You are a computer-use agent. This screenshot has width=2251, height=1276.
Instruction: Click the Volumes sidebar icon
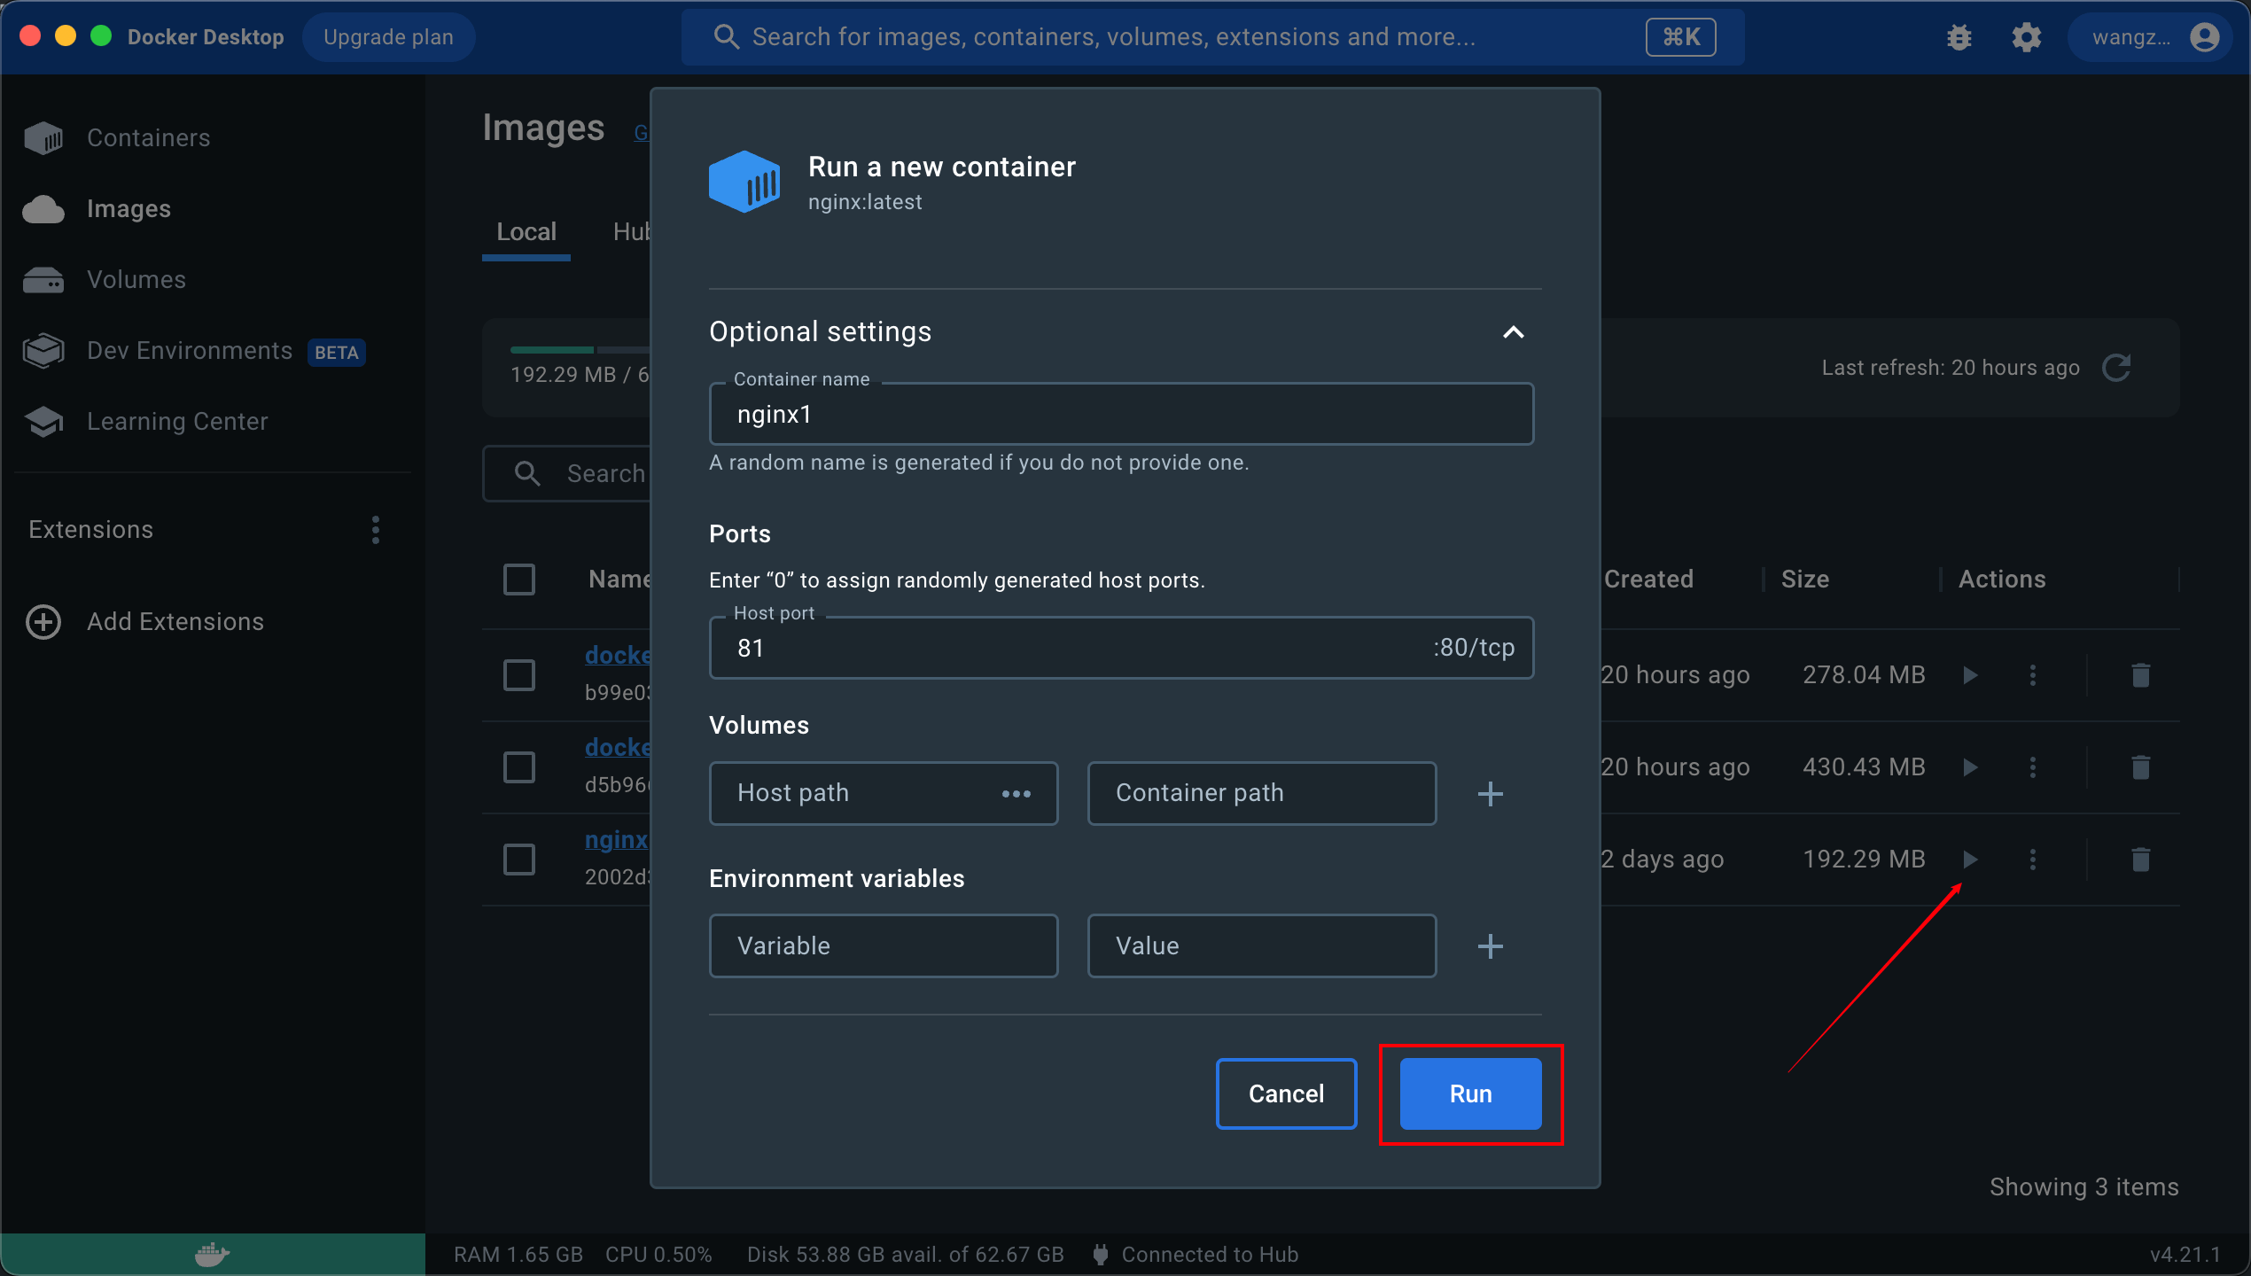43,280
